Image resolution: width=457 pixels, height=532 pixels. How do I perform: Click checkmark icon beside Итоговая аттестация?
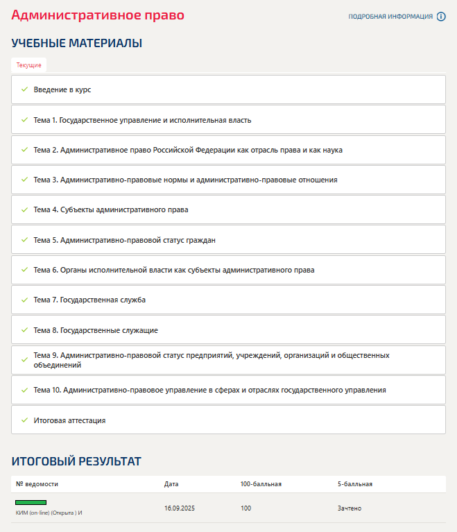[24, 420]
